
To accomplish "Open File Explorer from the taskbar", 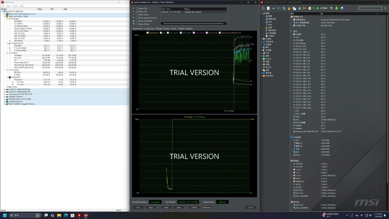I will [x=59, y=216].
